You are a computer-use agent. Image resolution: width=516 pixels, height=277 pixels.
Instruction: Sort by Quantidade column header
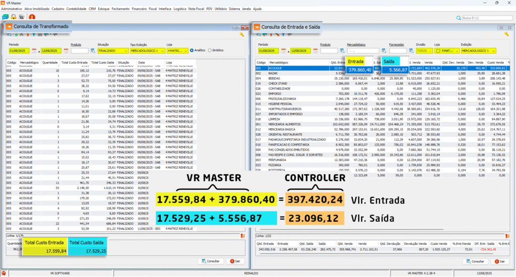pyautogui.click(x=50, y=62)
